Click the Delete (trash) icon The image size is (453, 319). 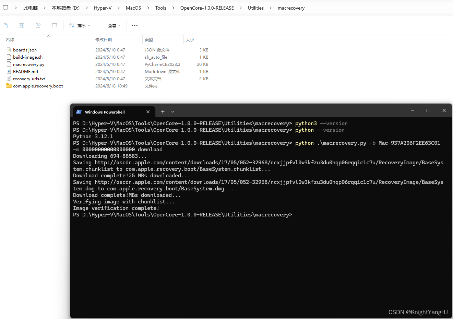(54, 25)
